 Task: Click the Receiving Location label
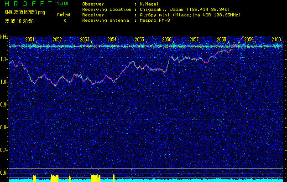(107, 10)
